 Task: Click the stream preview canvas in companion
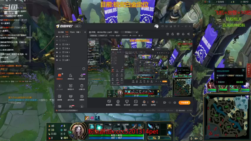click(140, 68)
